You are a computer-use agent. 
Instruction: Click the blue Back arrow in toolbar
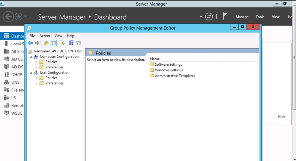pos(30,43)
